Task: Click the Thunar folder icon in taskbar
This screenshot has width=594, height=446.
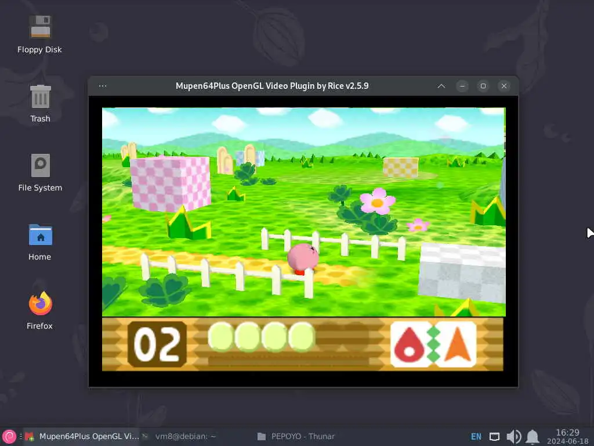Action: click(x=262, y=437)
